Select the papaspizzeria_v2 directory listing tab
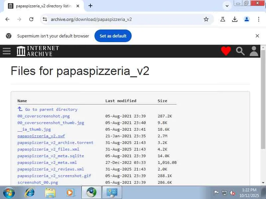 (x=44, y=6)
